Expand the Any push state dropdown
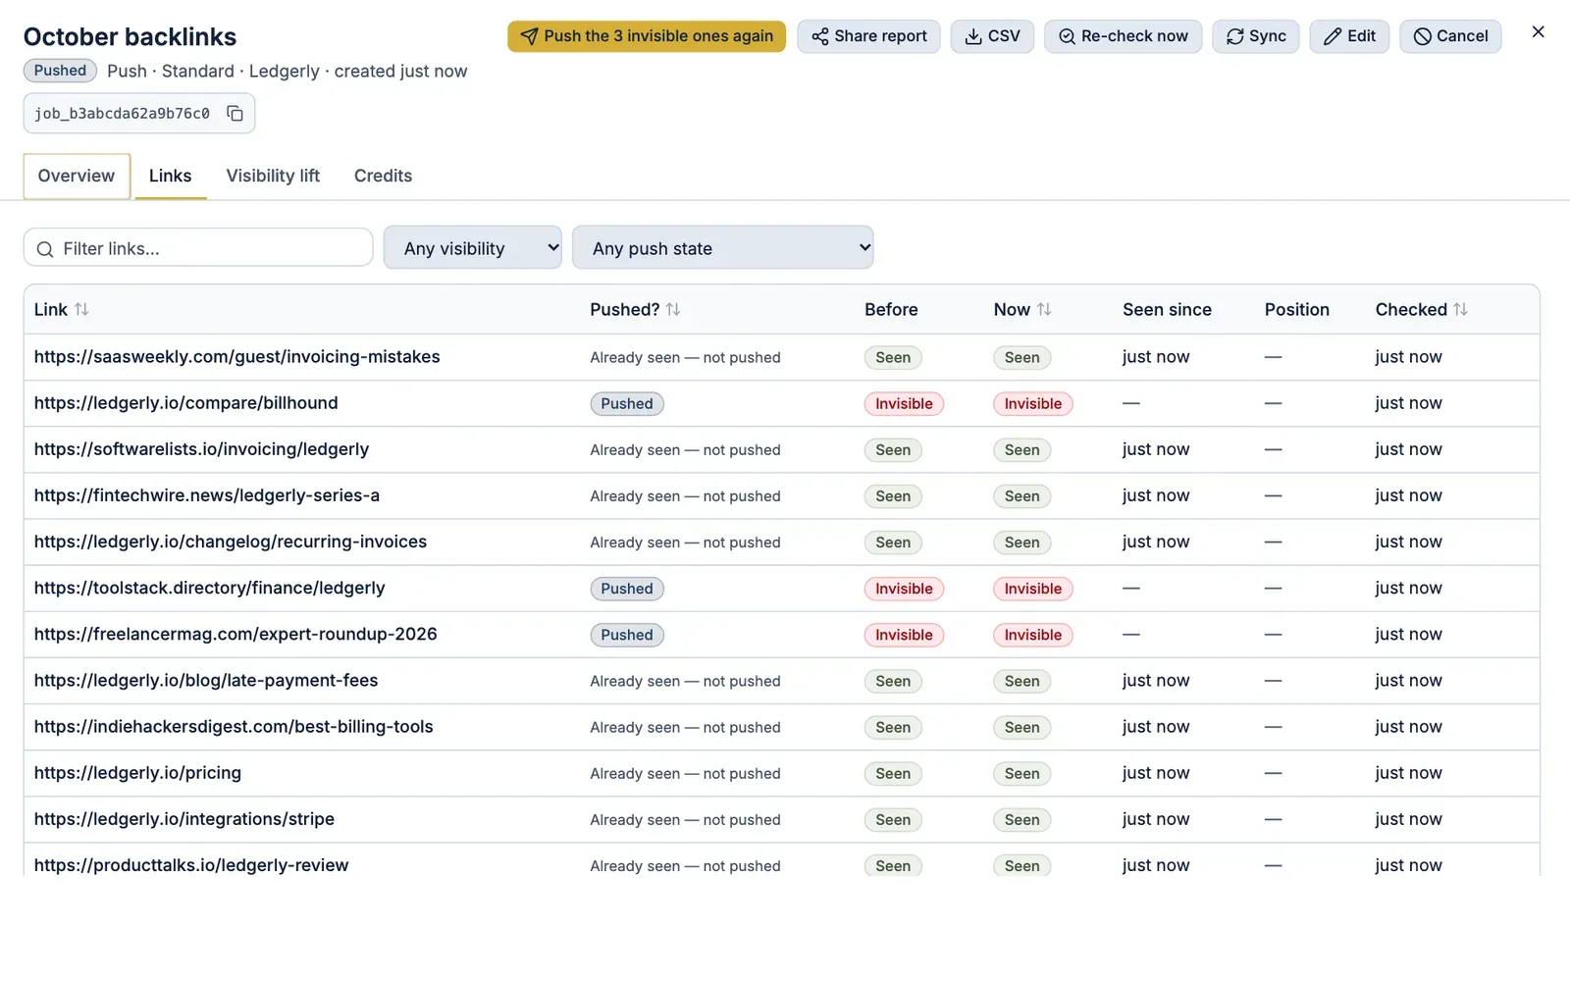 pyautogui.click(x=722, y=248)
